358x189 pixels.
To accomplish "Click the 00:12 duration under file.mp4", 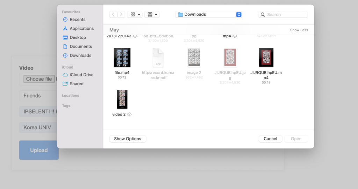I will (x=122, y=77).
